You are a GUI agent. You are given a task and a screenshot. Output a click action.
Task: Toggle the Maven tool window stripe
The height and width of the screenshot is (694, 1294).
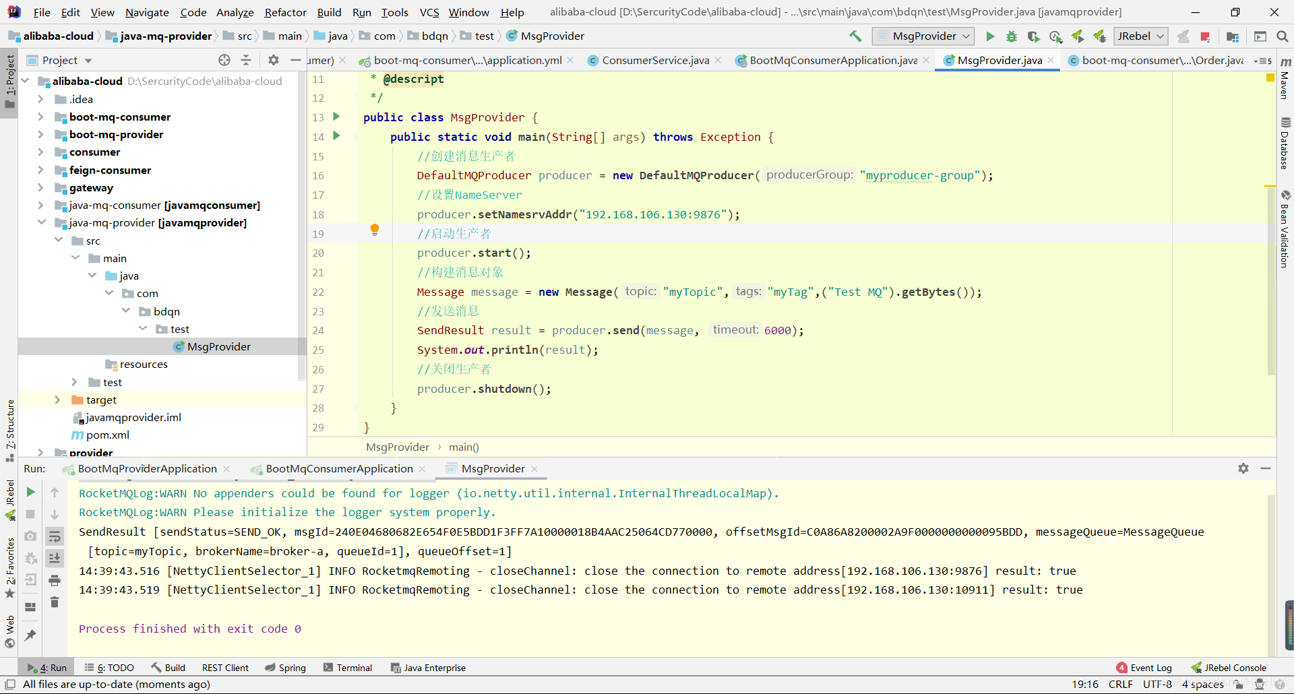[1285, 80]
